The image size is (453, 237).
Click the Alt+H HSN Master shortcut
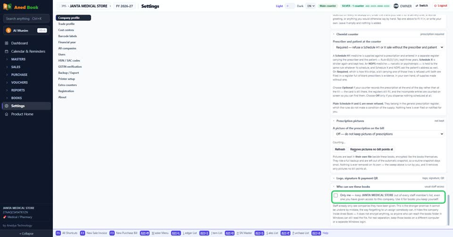pos(239,233)
